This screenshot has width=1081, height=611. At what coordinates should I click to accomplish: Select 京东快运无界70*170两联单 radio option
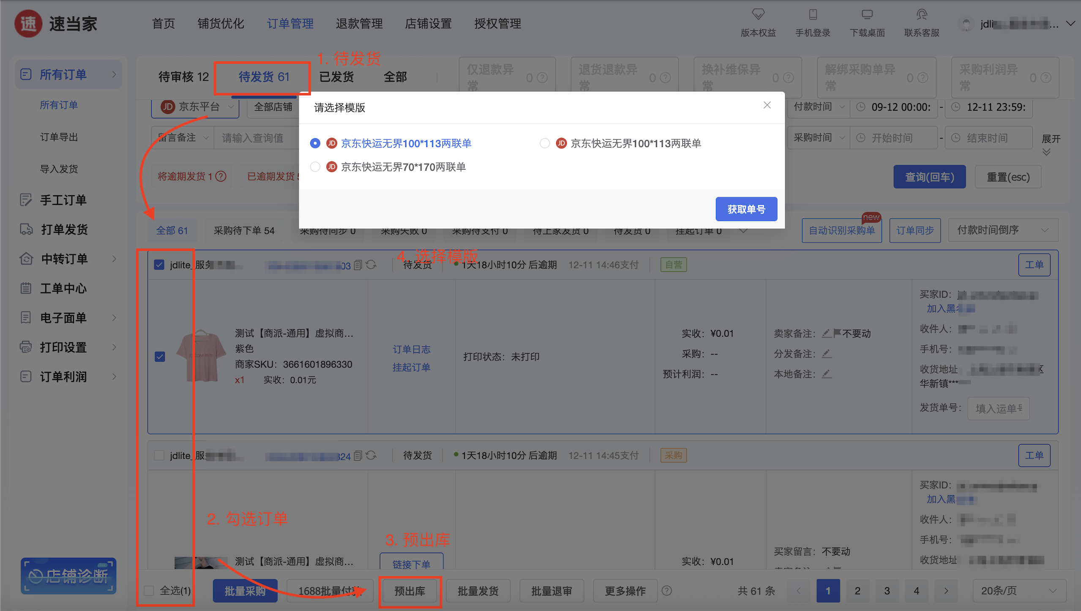tap(315, 167)
